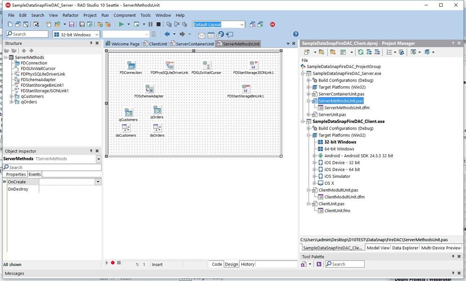Select ServerMethodsUnit.dfm in Project Manager
This screenshot has width=466, height=281.
tap(347, 108)
